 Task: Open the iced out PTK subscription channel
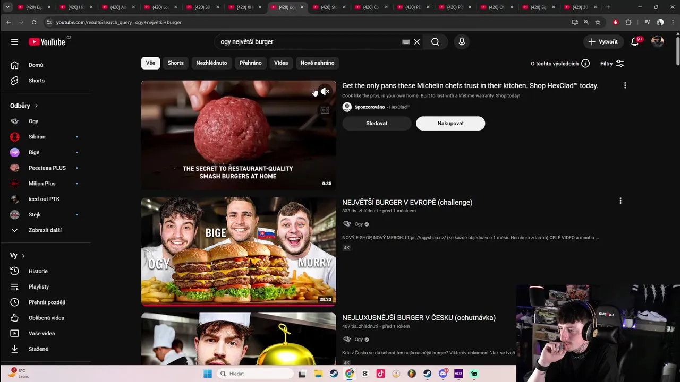[45, 199]
